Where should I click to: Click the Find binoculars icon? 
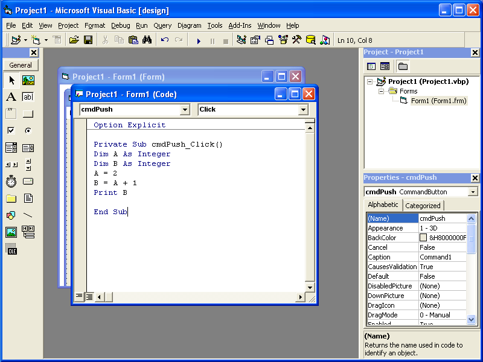(147, 40)
